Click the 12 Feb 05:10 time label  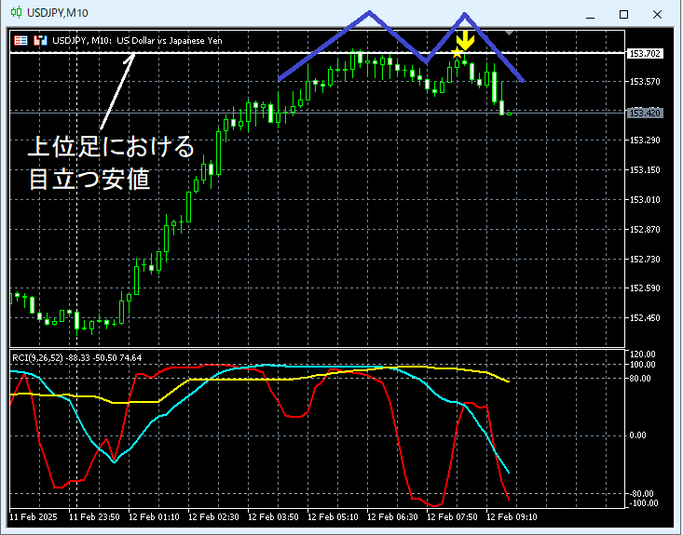point(334,517)
